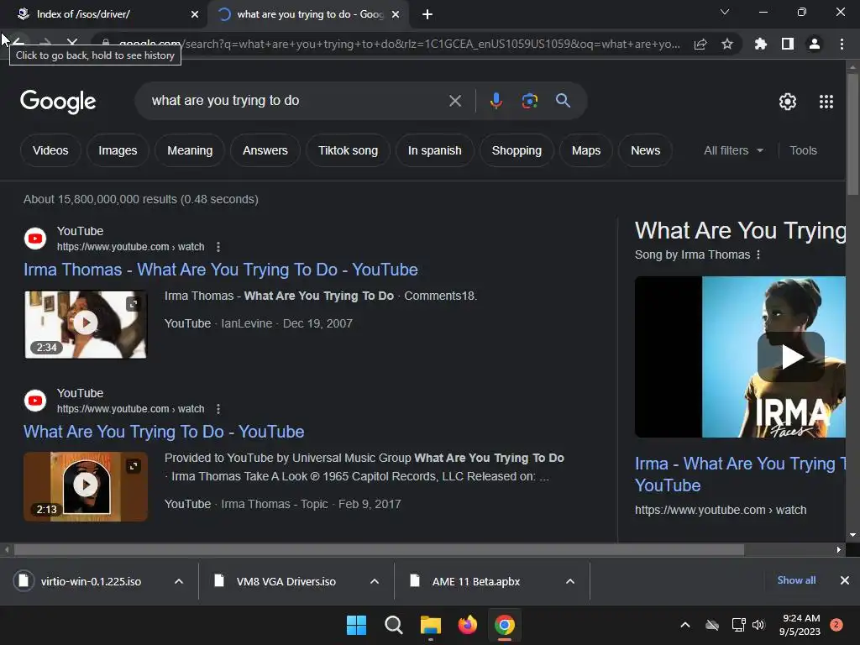Expand VM8 VGA Drivers.iso download options
860x645 pixels.
click(x=375, y=581)
